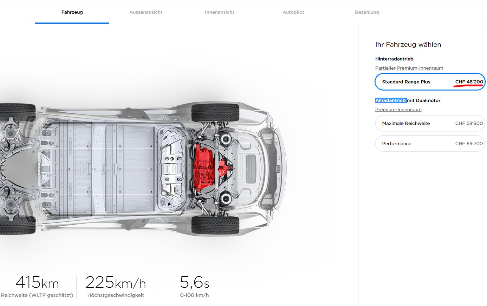Click the red motor in the chassis image

click(208, 168)
